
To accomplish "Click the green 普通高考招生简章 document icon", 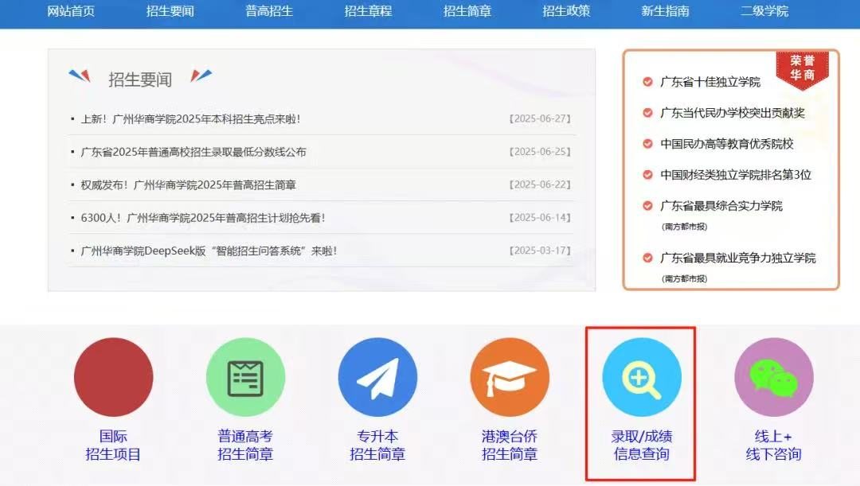I will pyautogui.click(x=245, y=376).
